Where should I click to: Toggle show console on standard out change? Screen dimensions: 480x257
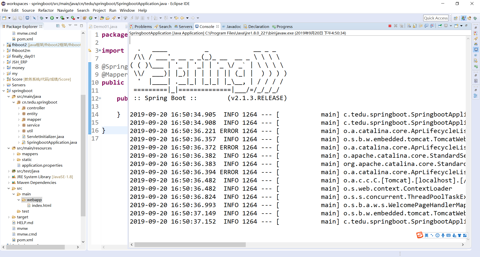pos(426,26)
